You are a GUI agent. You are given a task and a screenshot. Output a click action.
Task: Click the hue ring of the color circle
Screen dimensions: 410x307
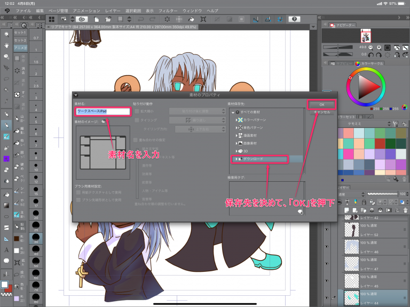click(366, 70)
